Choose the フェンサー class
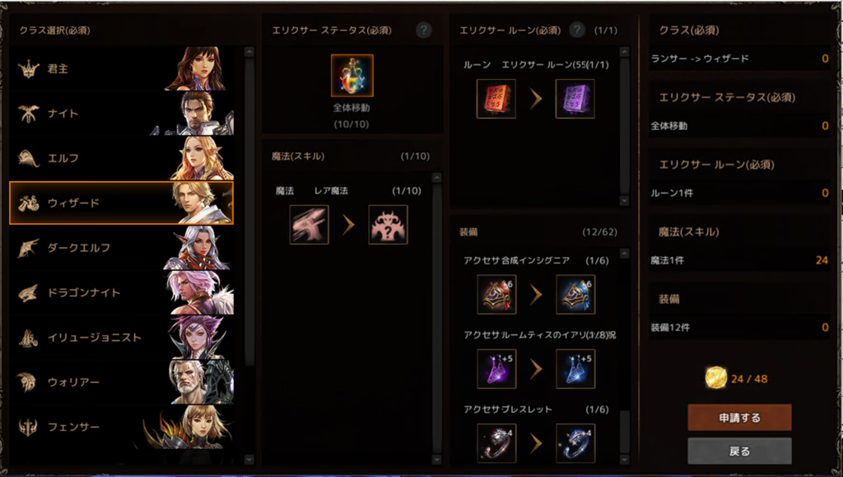Screen dimensions: 843x477 click(122, 427)
